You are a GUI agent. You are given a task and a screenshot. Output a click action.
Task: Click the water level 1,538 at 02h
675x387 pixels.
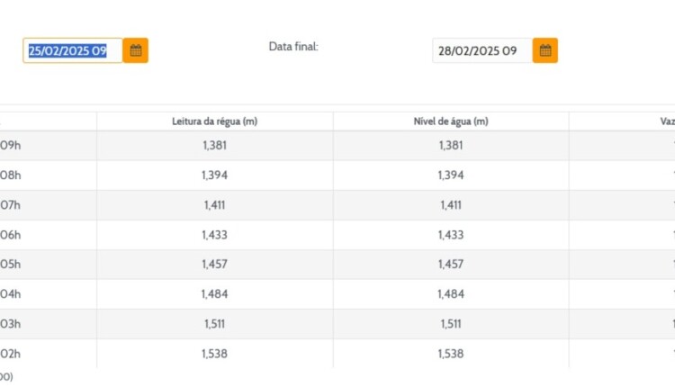point(451,354)
